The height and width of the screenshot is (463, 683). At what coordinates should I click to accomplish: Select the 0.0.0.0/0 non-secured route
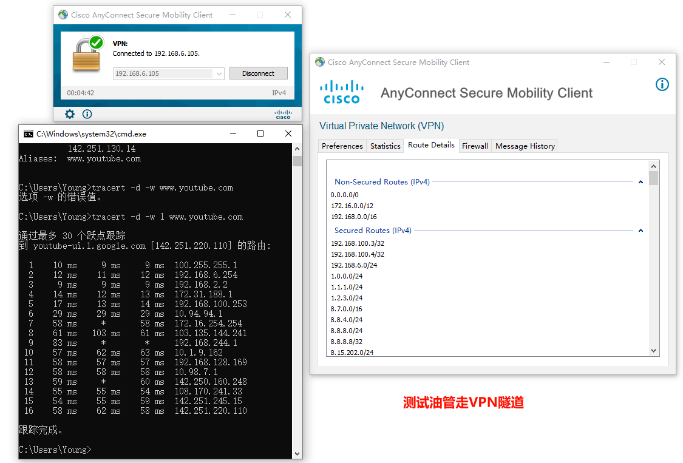coord(345,195)
